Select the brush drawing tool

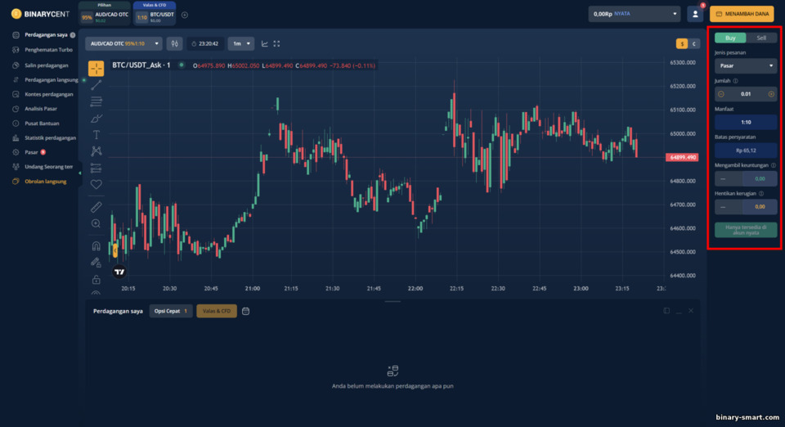click(96, 119)
